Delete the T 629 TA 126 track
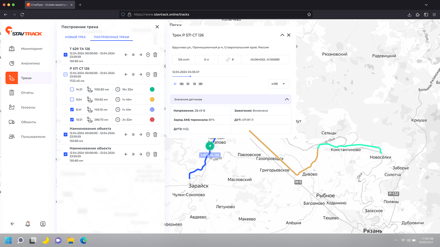The height and width of the screenshot is (247, 440). [x=155, y=55]
